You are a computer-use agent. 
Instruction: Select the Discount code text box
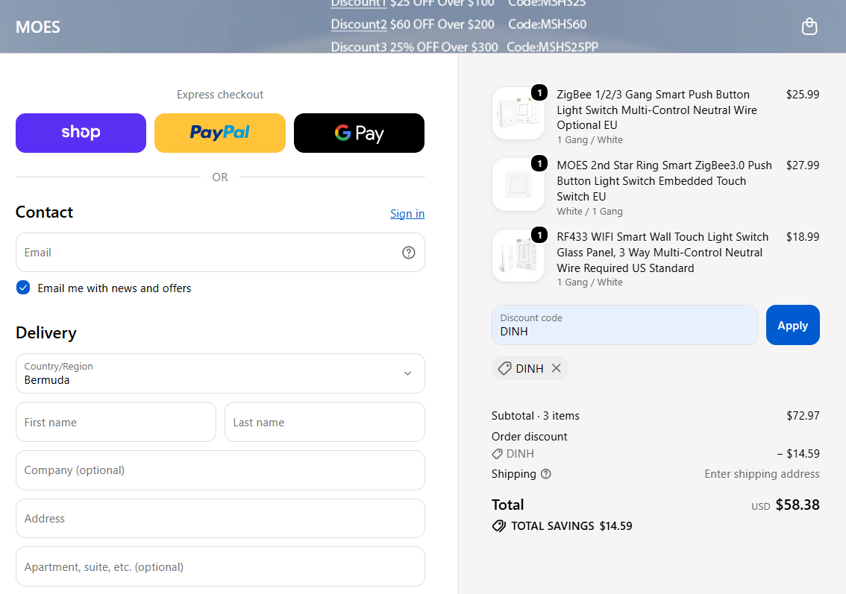click(x=624, y=325)
